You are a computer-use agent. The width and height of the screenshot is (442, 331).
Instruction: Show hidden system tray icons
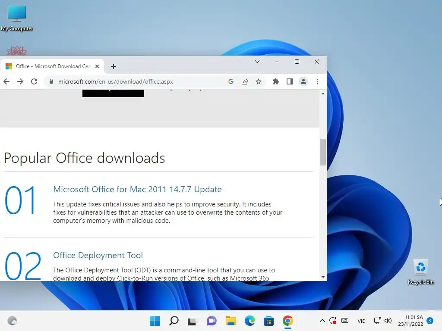(x=322, y=321)
